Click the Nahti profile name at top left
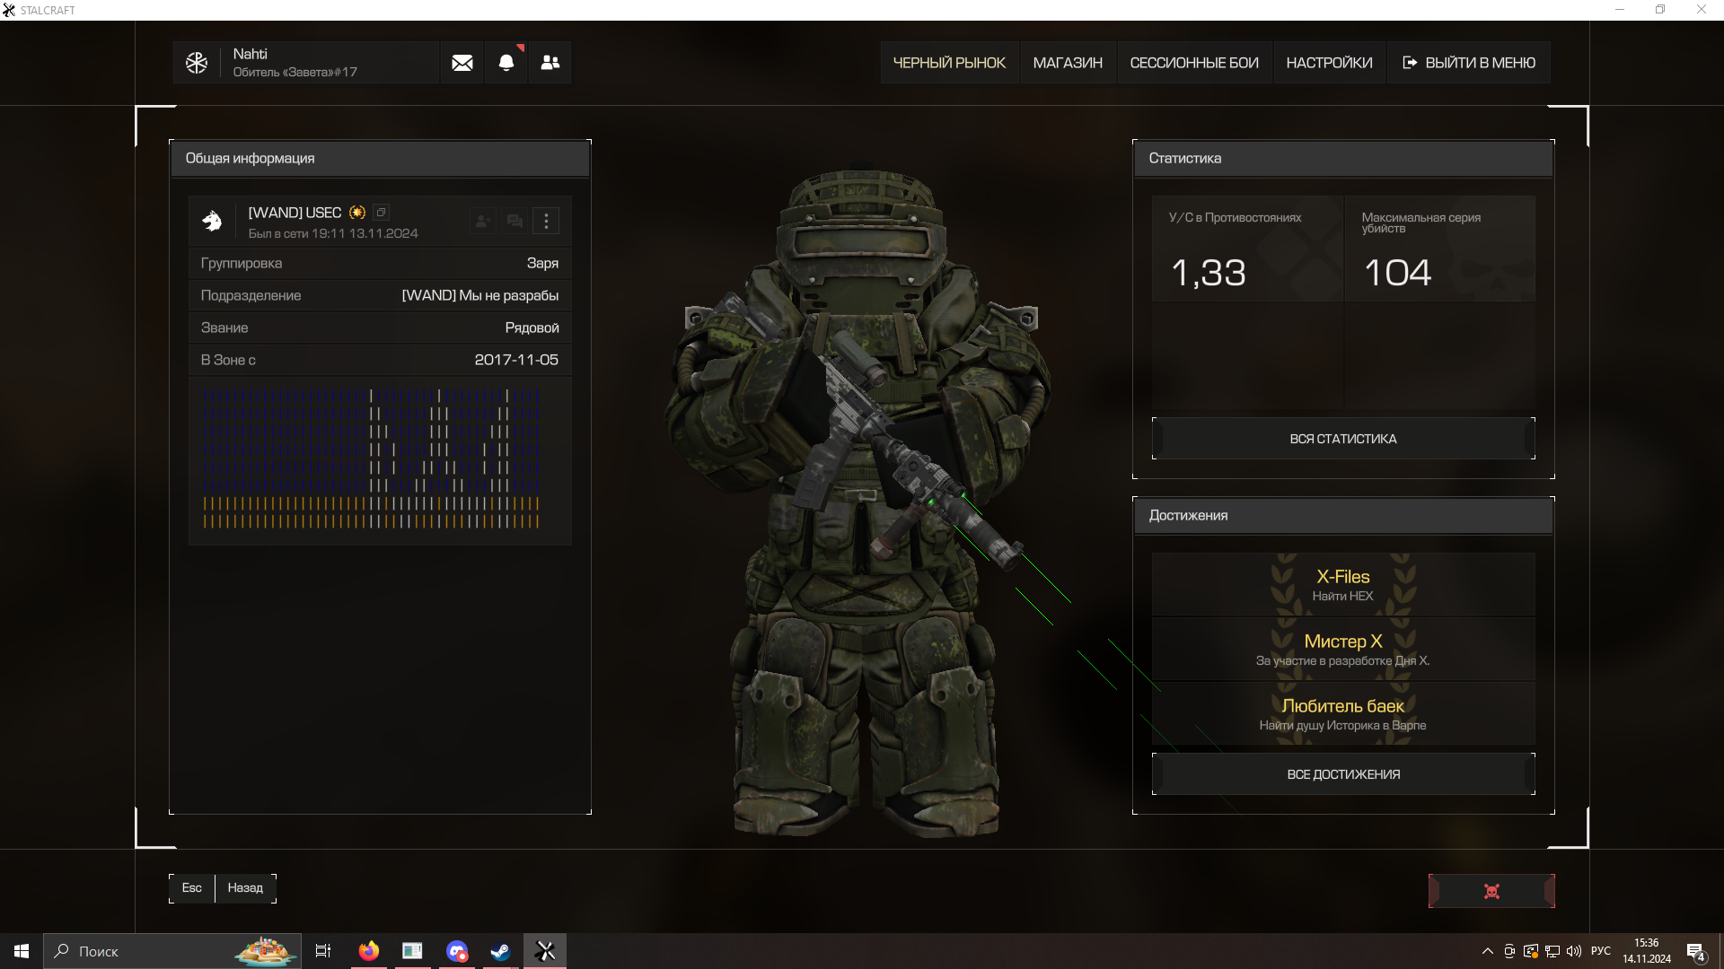 251,54
